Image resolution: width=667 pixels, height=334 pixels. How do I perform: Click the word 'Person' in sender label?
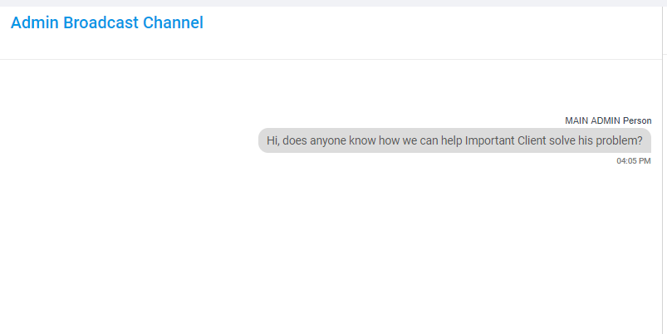click(637, 120)
